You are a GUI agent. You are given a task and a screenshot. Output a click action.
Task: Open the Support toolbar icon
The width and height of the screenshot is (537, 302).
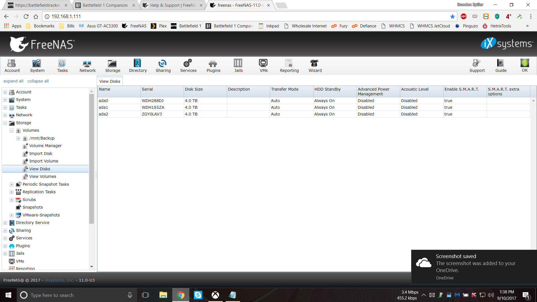(477, 66)
